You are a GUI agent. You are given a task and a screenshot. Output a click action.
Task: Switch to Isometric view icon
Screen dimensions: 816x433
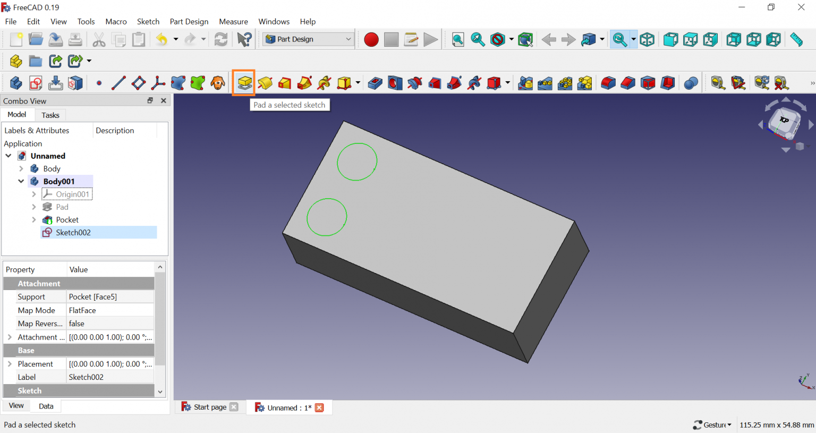pos(647,39)
